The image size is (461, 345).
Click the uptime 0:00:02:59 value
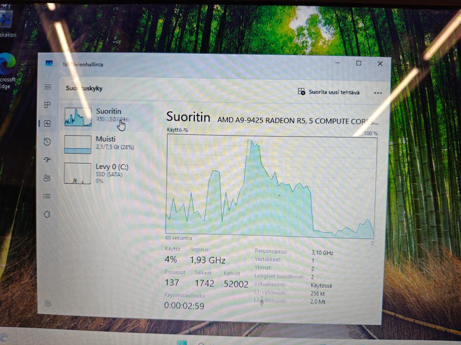pos(184,306)
